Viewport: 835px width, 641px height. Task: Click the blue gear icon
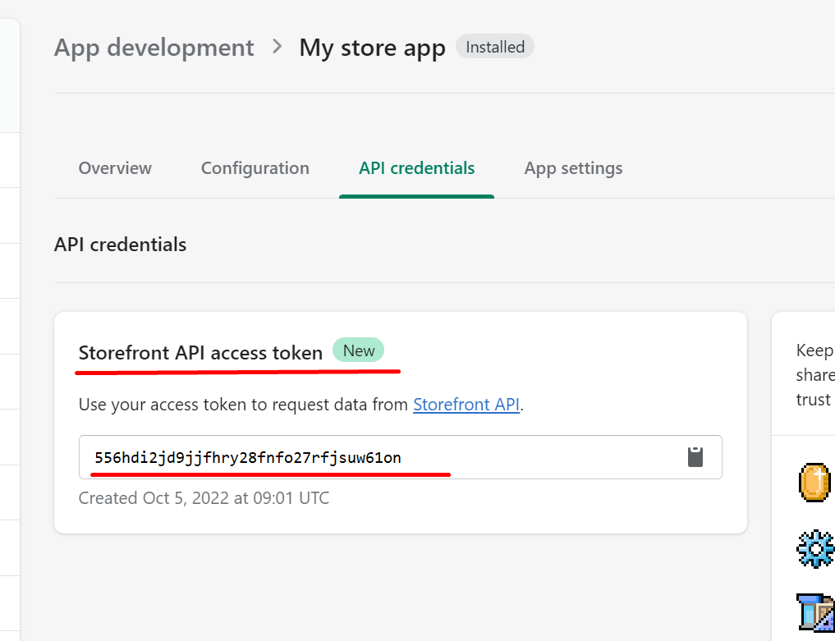(815, 549)
